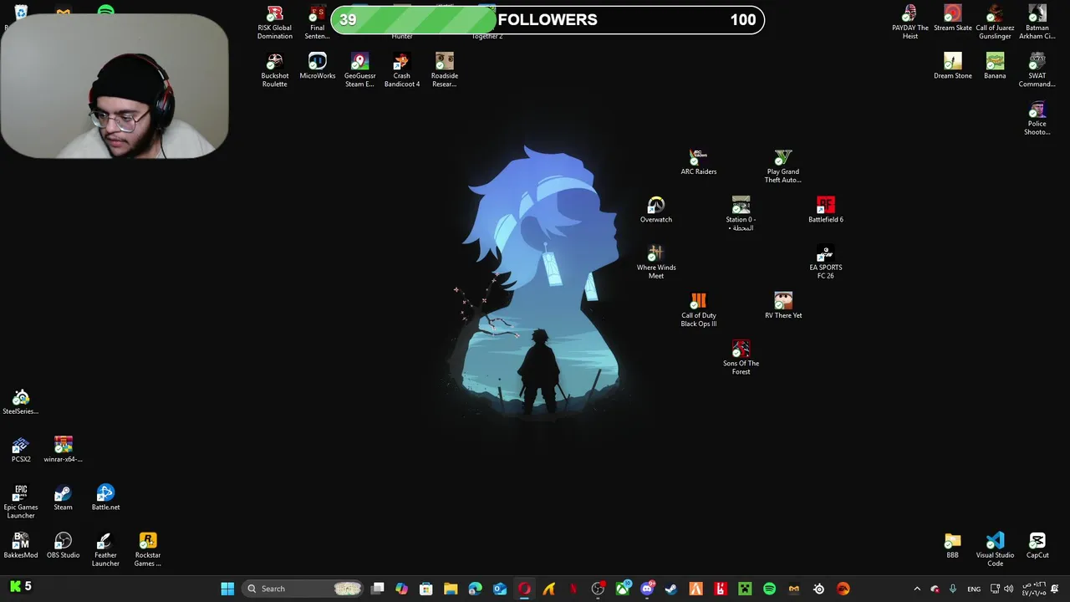Screen dimensions: 1070x602
Task: Select Batman Arkham City desktop icon
Action: [x=1037, y=23]
